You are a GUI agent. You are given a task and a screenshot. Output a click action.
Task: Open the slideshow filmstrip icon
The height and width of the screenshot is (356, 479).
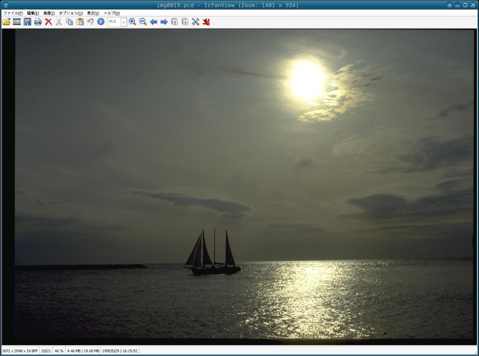pos(17,22)
